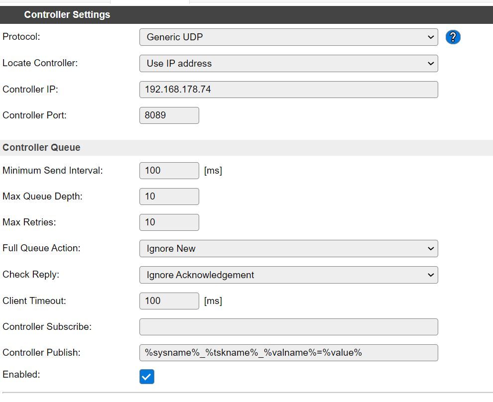
Task: Expand the Check Reply dropdown
Action: click(288, 275)
